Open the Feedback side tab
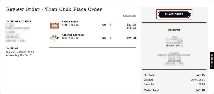The width and height of the screenshot is (214, 94). [x=212, y=61]
